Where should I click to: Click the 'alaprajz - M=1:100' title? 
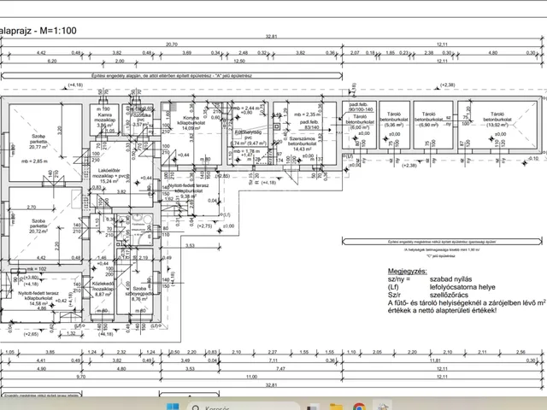tap(38, 31)
